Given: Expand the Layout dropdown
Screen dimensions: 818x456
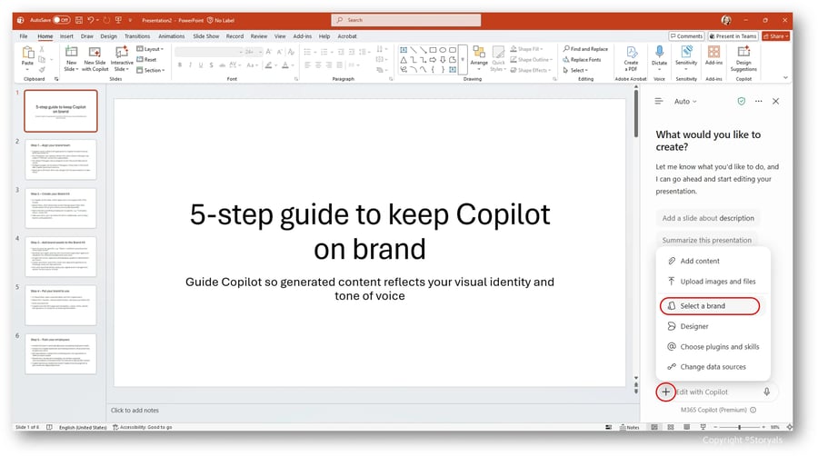Looking at the screenshot, I should (x=150, y=49).
